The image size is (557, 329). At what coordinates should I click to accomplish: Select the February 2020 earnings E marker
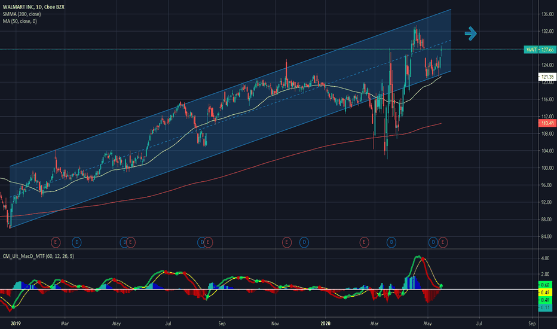pos(364,243)
